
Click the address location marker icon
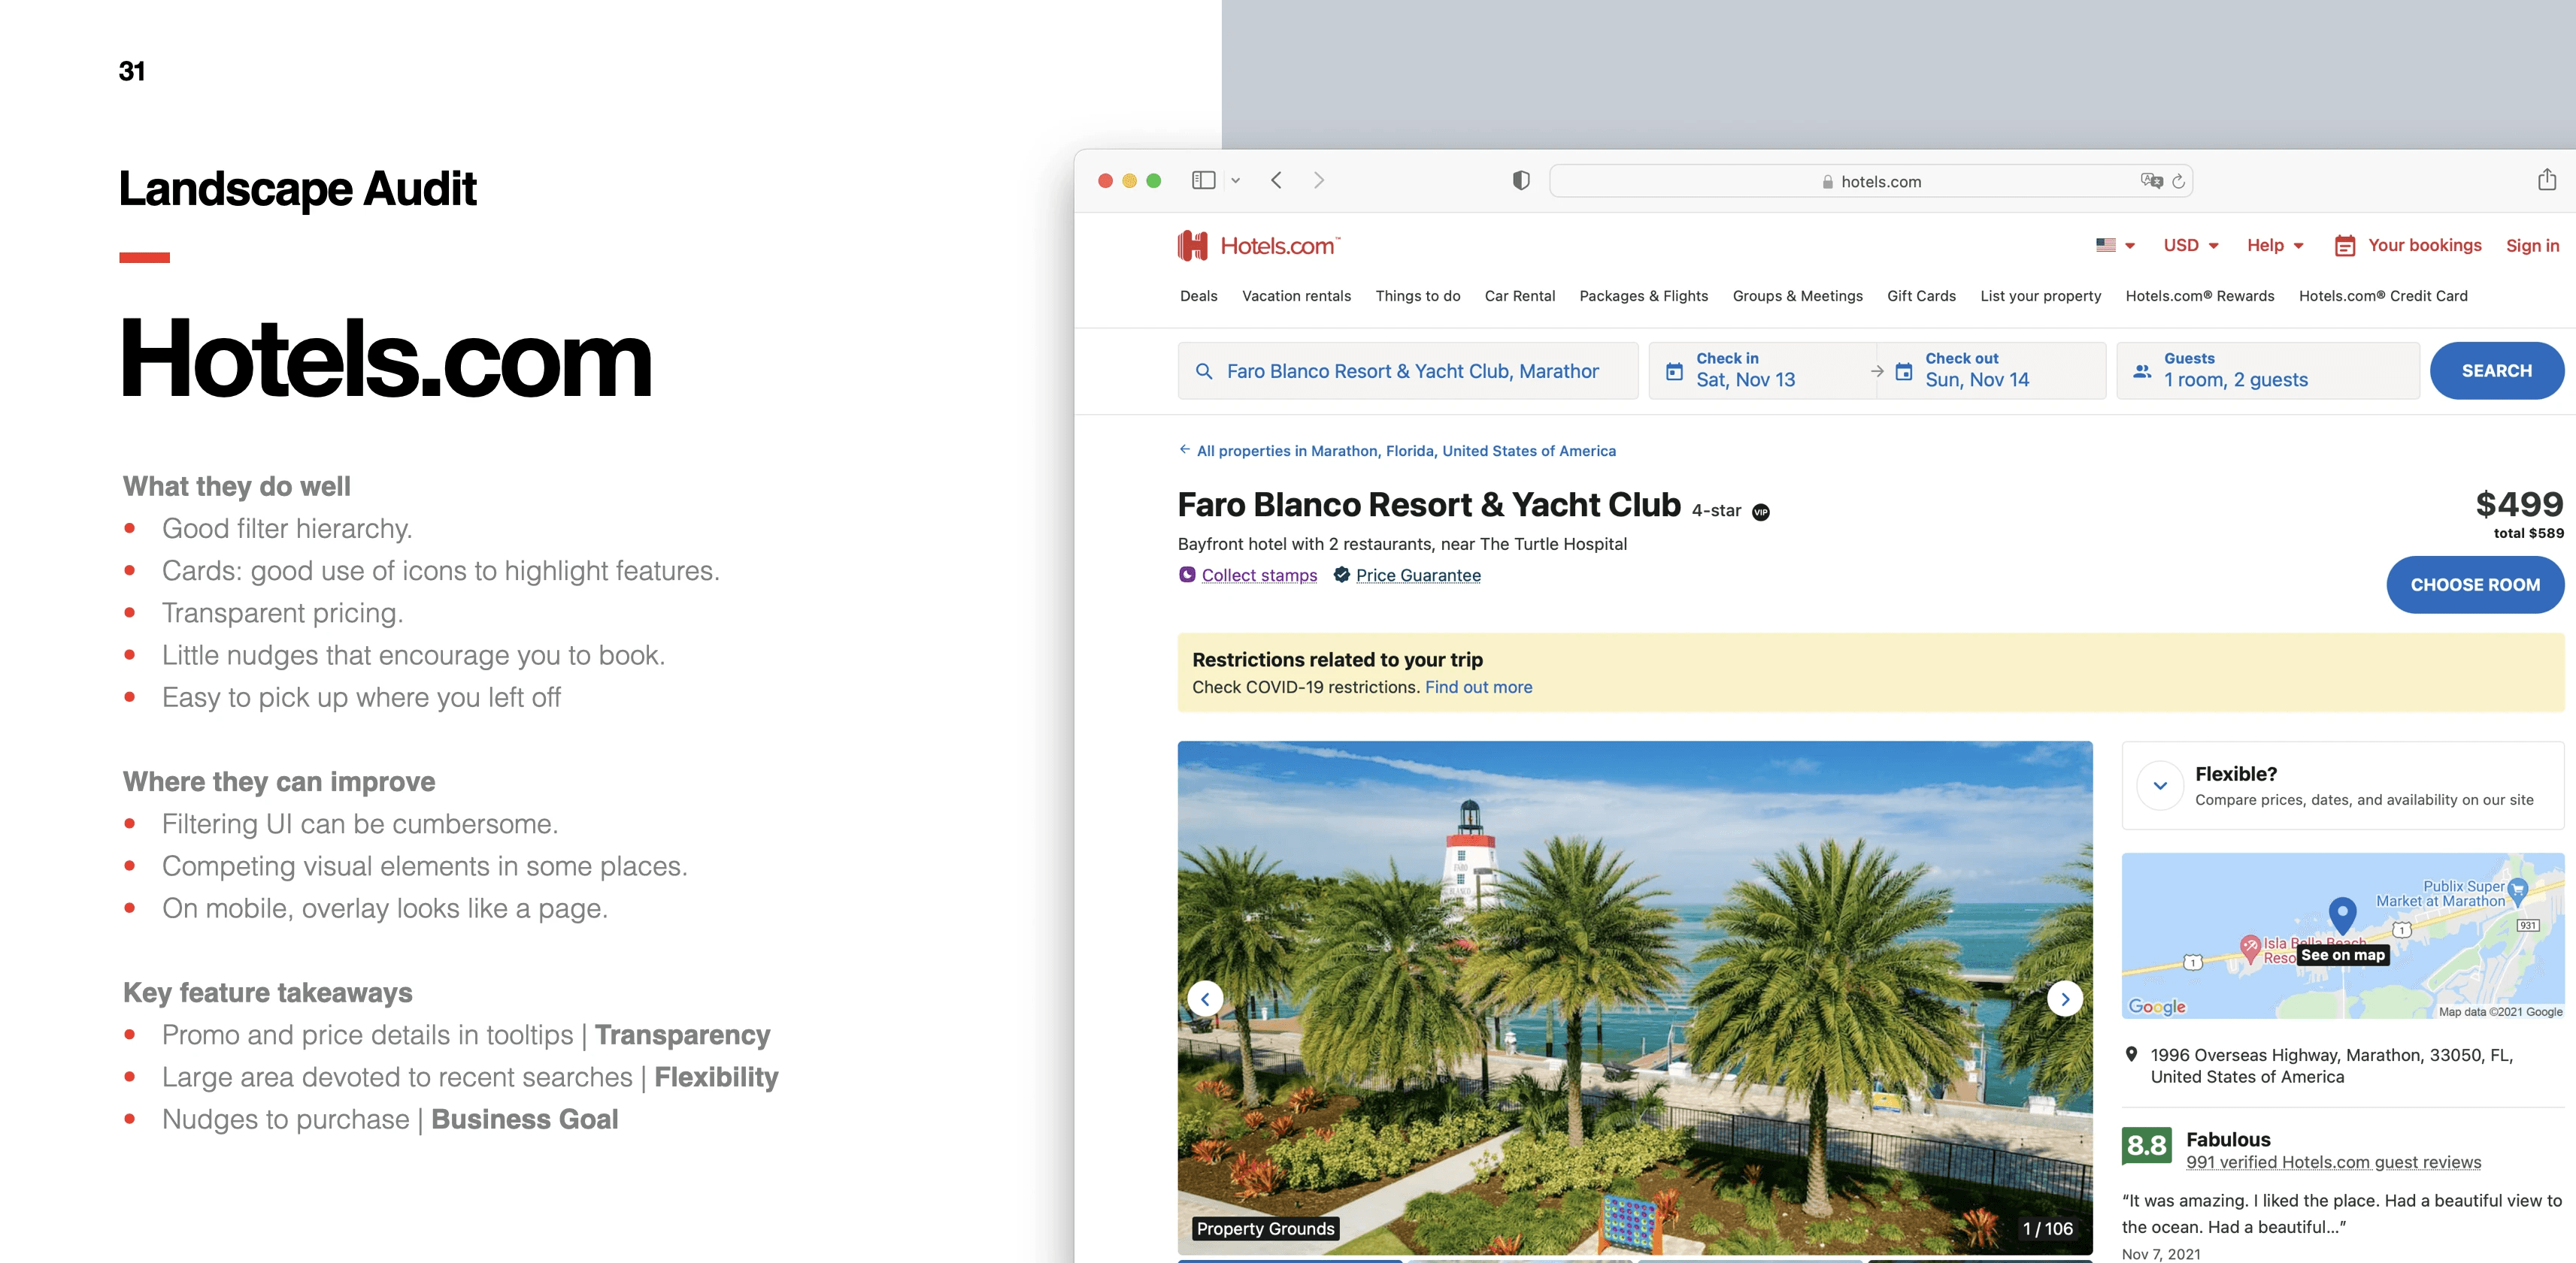pos(2131,1054)
